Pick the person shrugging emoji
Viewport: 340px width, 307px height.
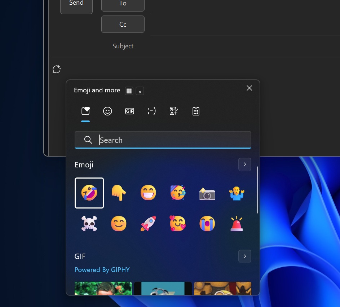[x=237, y=193]
